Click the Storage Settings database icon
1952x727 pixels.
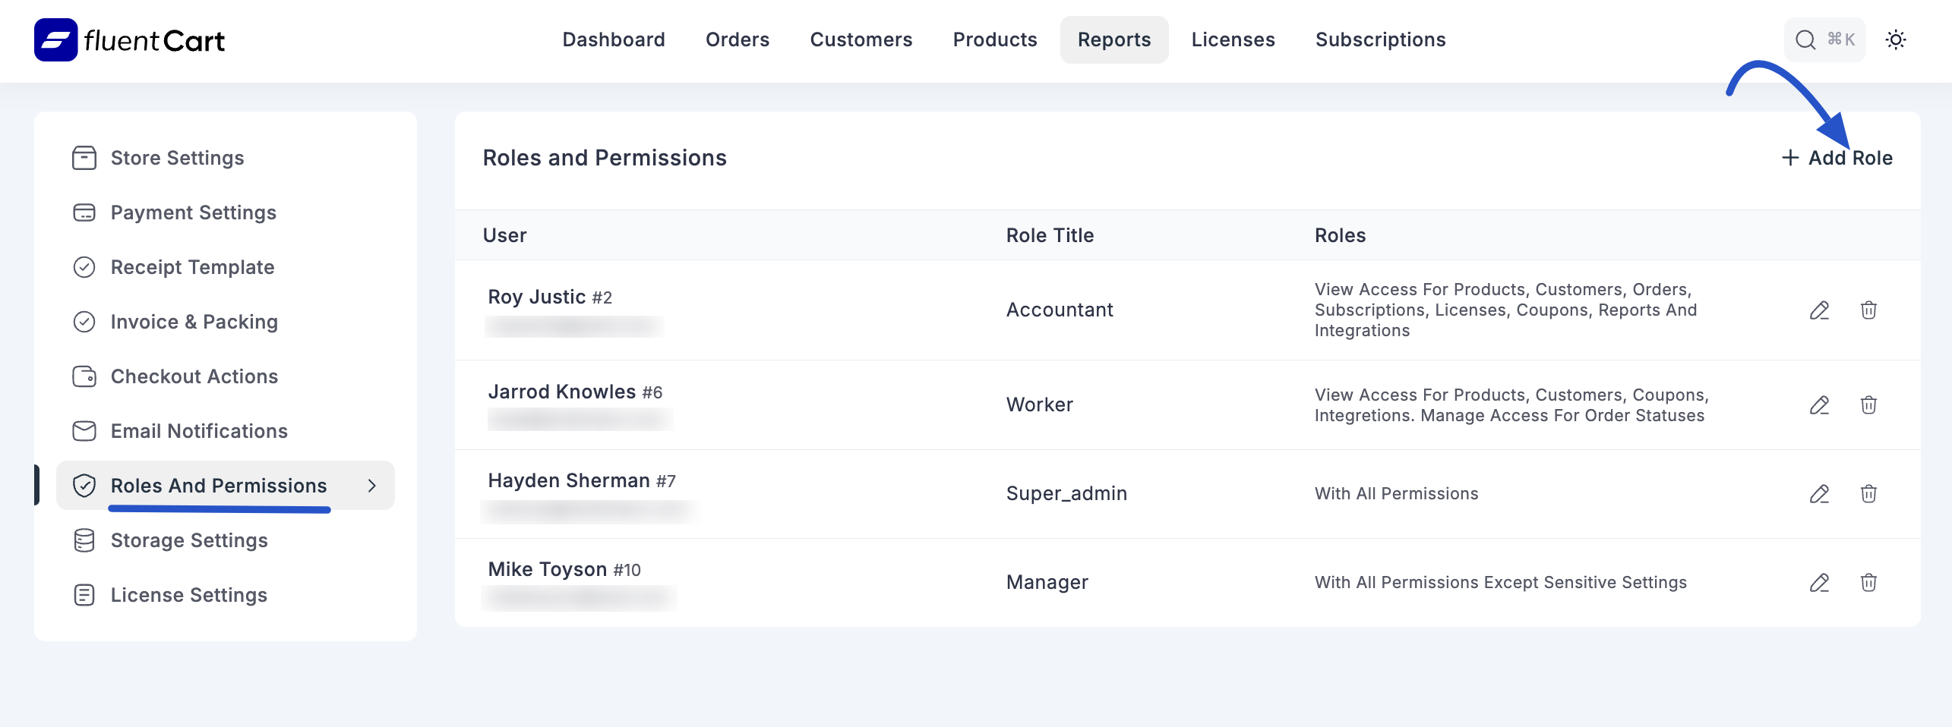coord(84,540)
